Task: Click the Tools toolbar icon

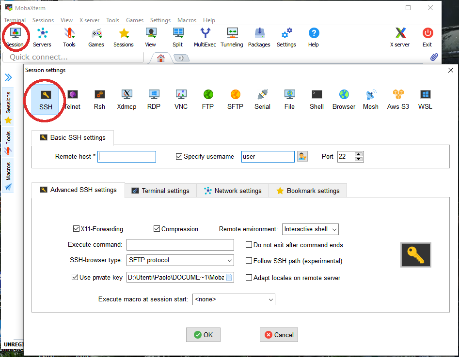Action: point(69,37)
